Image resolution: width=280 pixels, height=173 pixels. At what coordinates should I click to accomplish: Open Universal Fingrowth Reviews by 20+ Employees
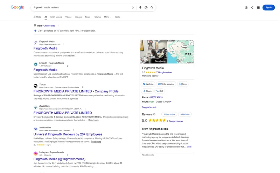coord(68,134)
